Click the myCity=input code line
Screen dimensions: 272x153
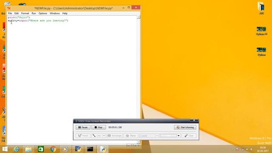pyautogui.click(x=38, y=20)
